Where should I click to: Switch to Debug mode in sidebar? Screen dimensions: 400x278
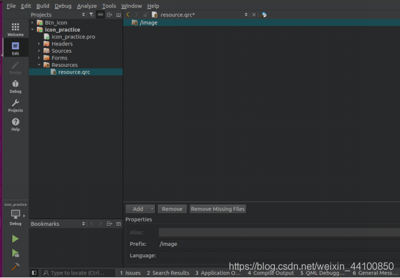15,86
